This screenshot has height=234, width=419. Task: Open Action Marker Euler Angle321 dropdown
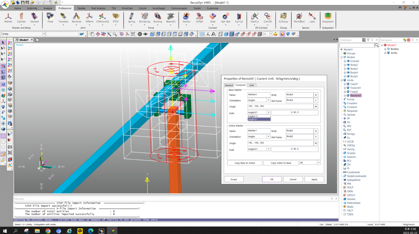[268, 149]
